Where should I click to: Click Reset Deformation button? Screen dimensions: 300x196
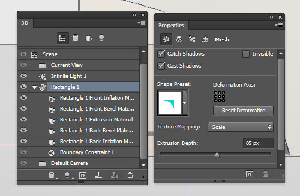tap(244, 111)
